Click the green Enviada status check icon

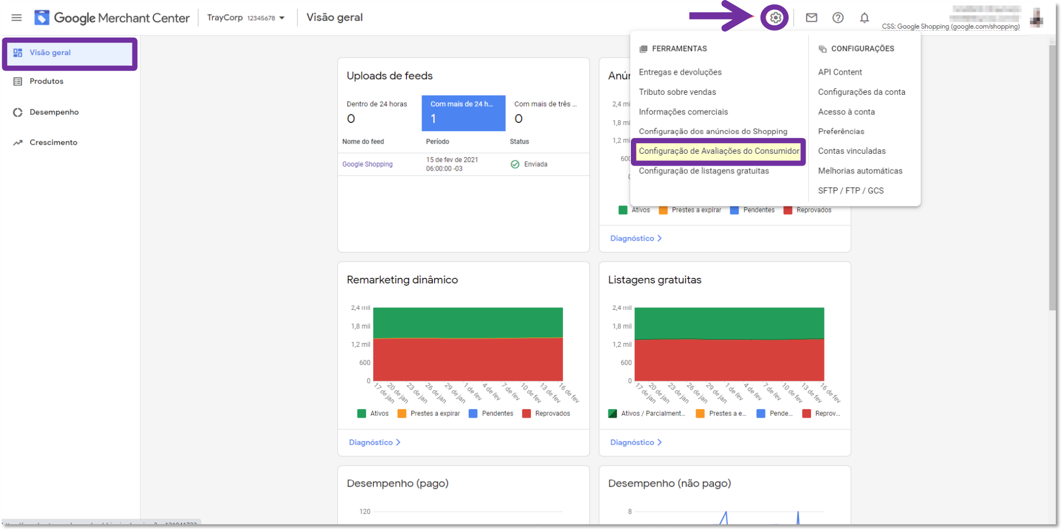tap(515, 164)
